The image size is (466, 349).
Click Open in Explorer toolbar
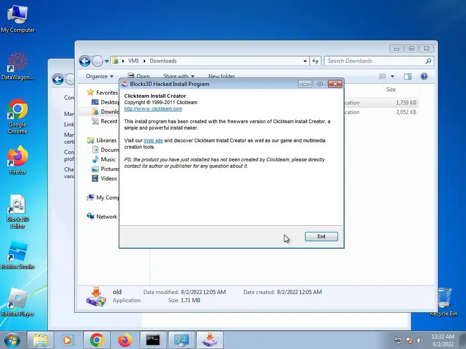click(139, 76)
